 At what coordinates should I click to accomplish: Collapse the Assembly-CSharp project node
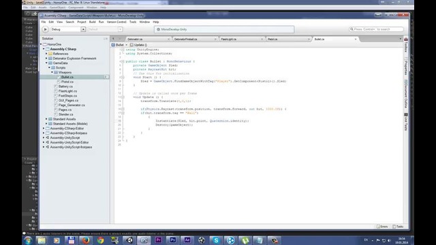44,49
